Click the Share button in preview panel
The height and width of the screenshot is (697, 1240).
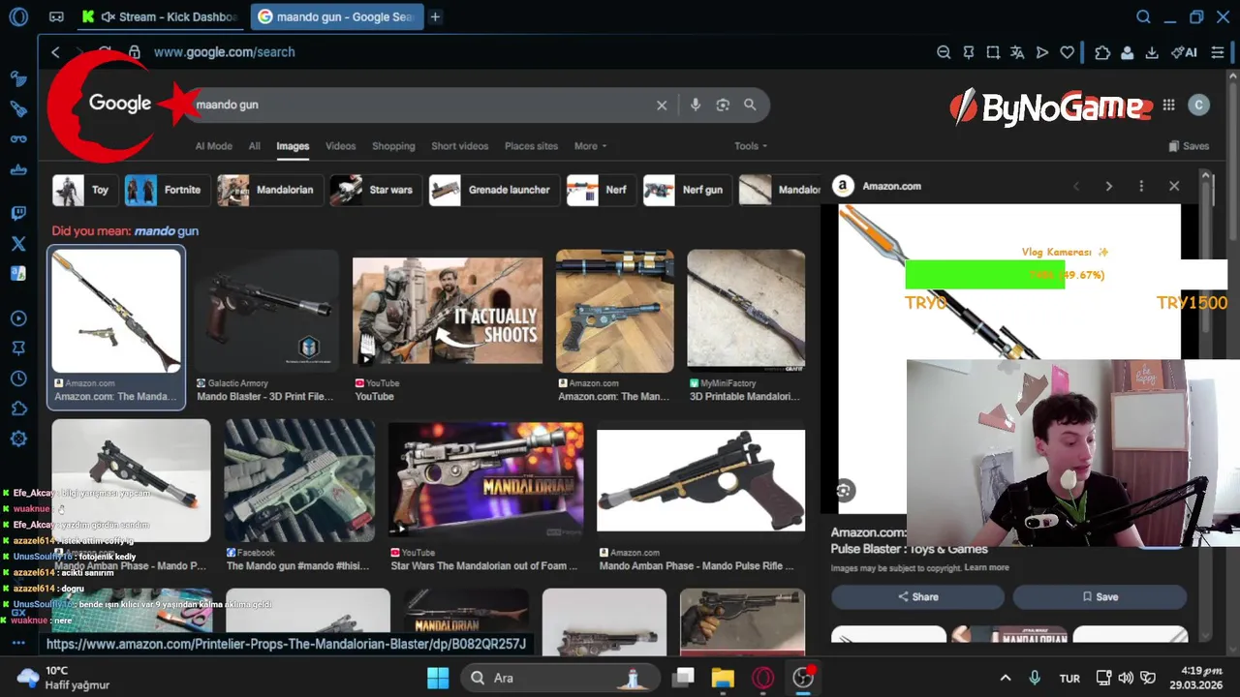coord(917,597)
